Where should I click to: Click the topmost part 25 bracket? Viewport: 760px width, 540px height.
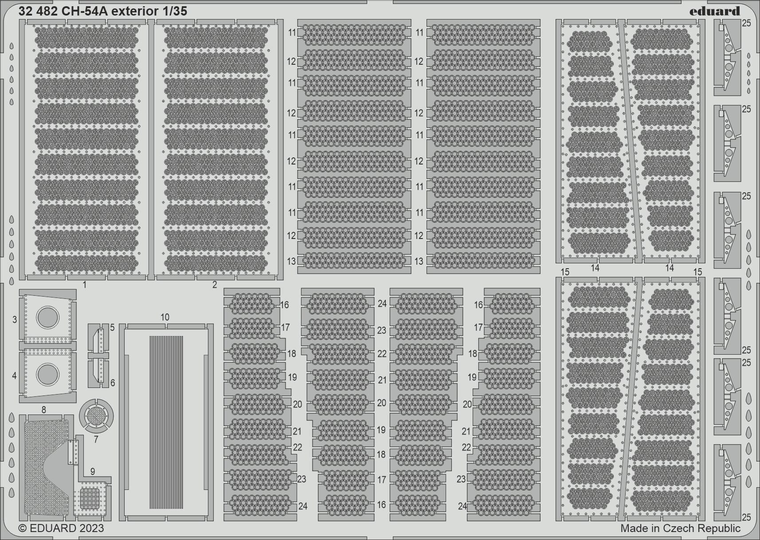(727, 58)
